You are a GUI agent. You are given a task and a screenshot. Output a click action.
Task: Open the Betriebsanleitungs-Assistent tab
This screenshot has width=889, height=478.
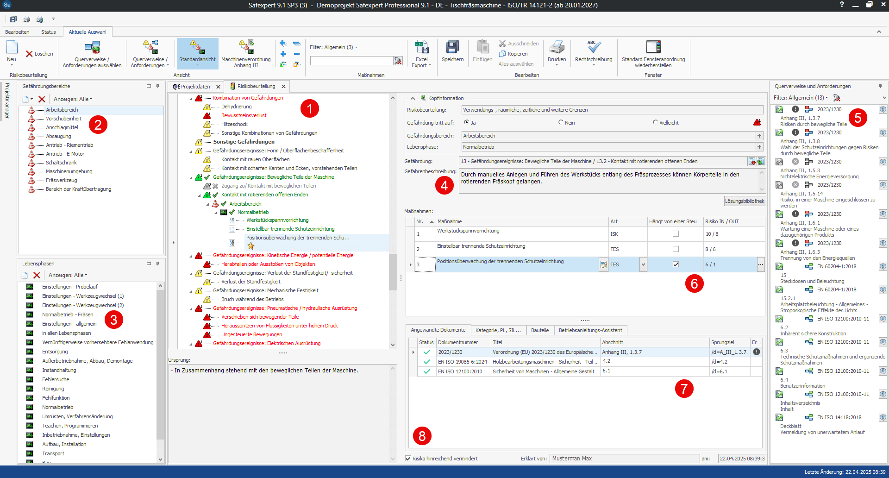(590, 330)
